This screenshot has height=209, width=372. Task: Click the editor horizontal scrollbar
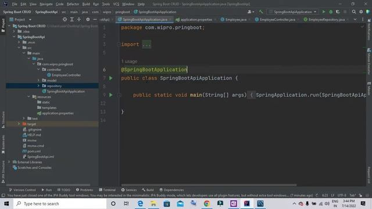coord(209,185)
